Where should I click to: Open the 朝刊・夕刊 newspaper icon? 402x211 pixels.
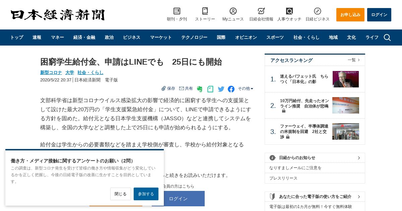(177, 11)
